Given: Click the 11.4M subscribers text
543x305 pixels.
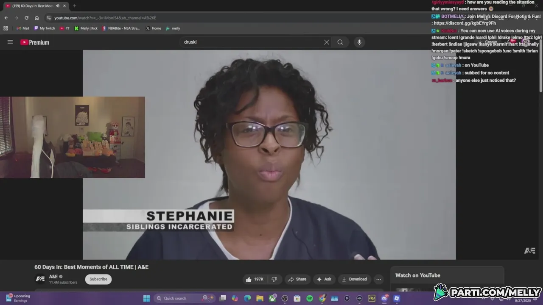Looking at the screenshot, I should 63,283.
